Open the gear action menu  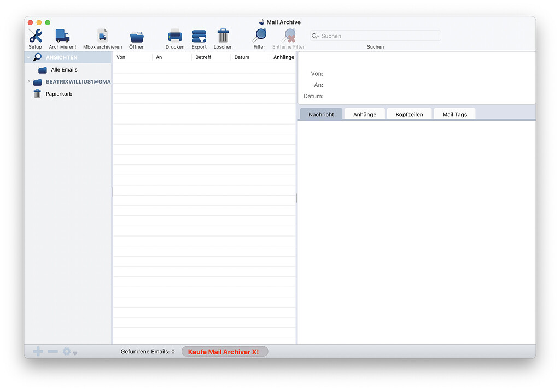tap(66, 351)
